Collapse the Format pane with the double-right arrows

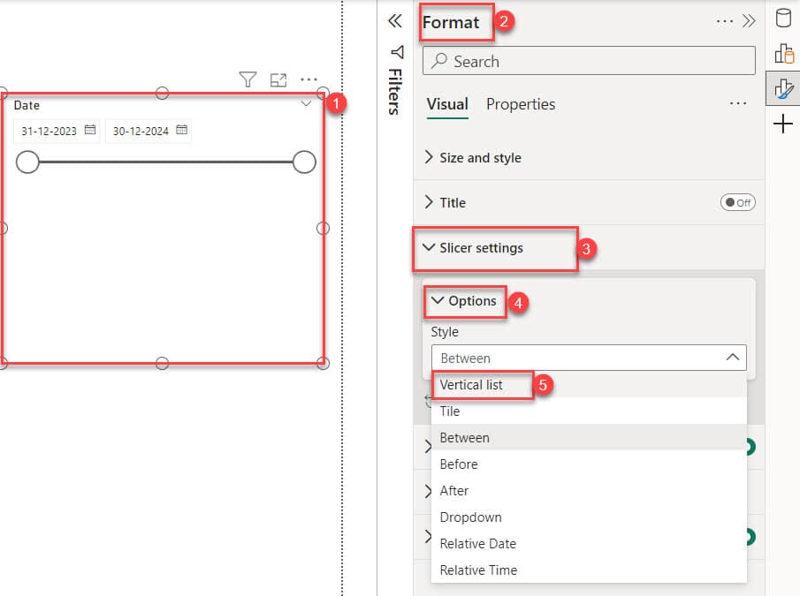(x=749, y=21)
